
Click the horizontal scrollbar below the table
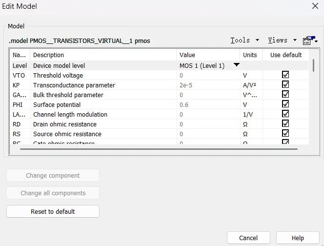159,149
